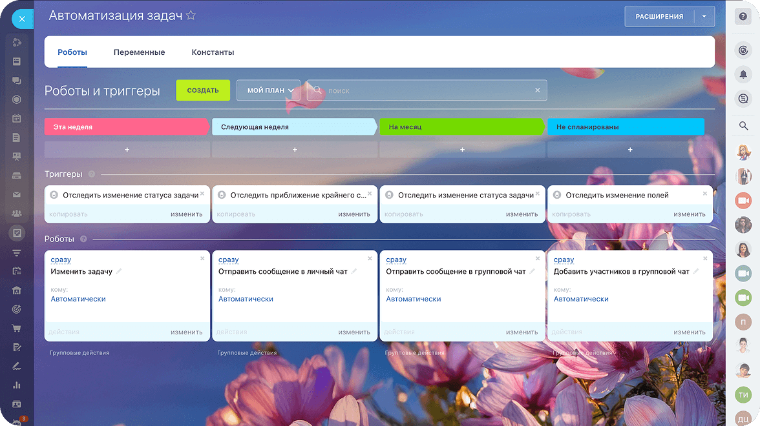Open the сразу delay selector on Изменить задачу
This screenshot has width=760, height=426.
tap(61, 260)
